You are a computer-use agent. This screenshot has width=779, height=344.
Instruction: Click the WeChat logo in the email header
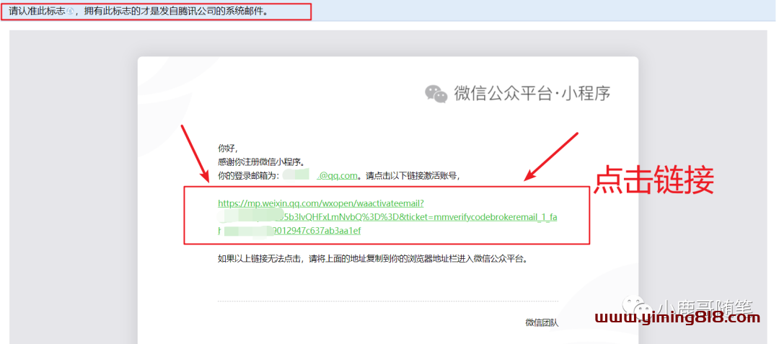(436, 94)
